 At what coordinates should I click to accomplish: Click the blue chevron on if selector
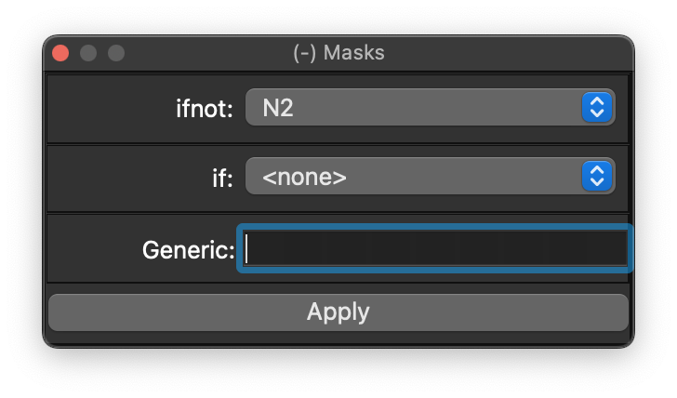(597, 176)
